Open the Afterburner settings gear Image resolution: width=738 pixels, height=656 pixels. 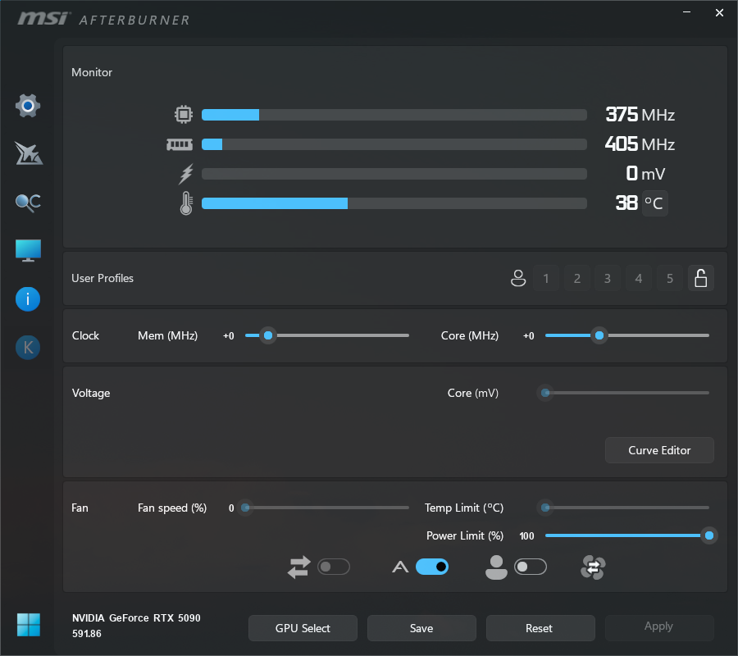click(x=27, y=106)
